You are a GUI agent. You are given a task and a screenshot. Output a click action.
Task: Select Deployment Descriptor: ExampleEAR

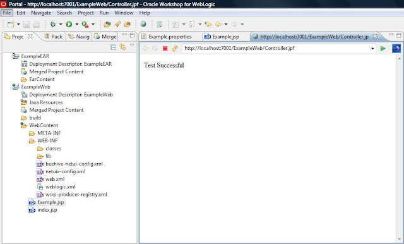(x=71, y=64)
